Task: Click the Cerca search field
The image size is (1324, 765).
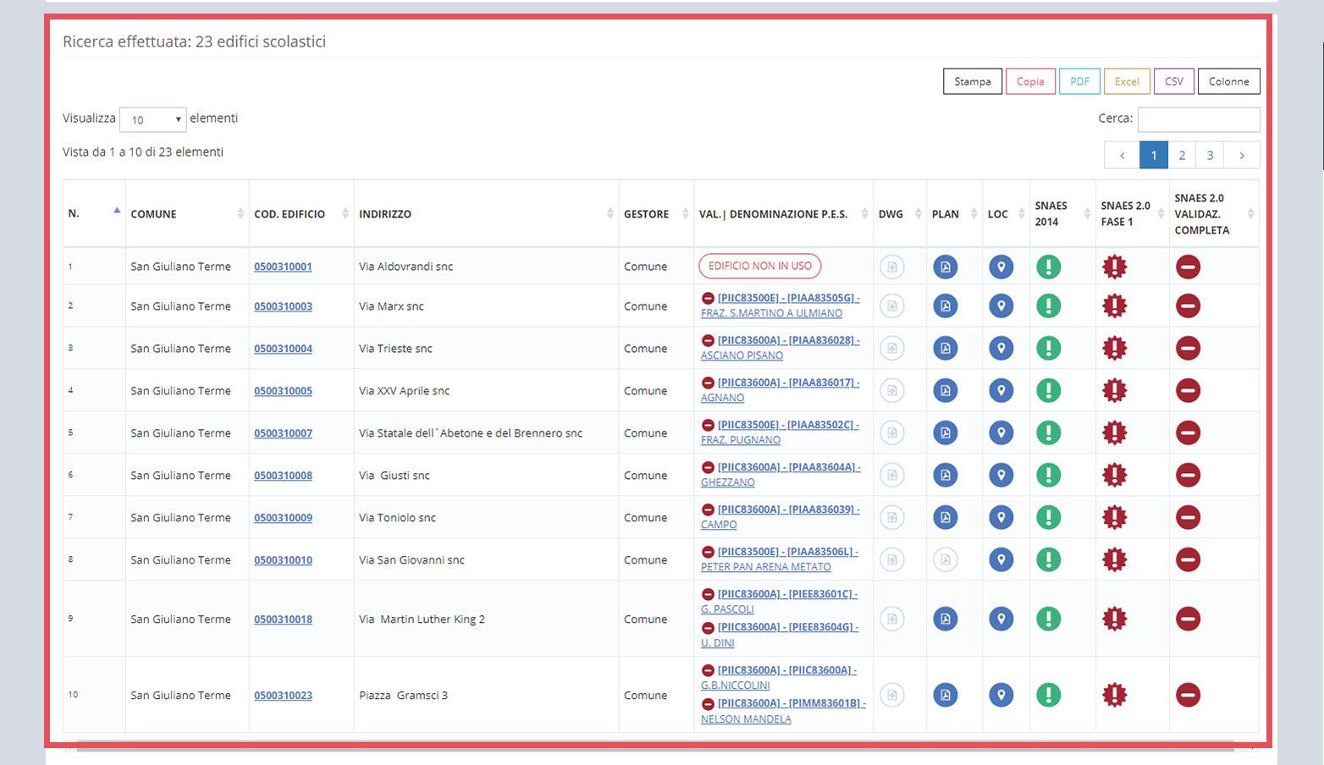Action: (1198, 119)
